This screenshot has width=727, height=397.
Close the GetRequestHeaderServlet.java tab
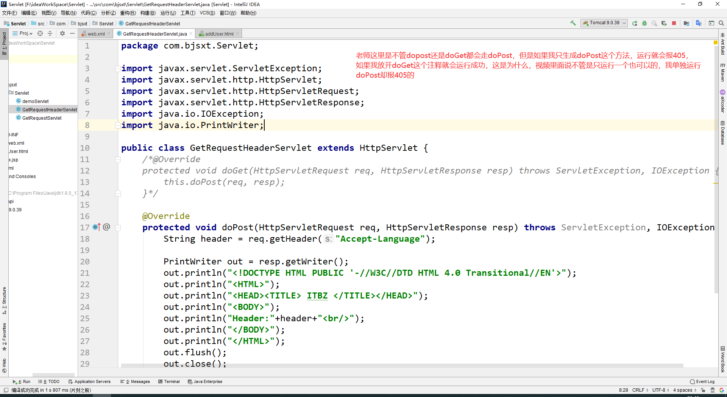pyautogui.click(x=191, y=33)
